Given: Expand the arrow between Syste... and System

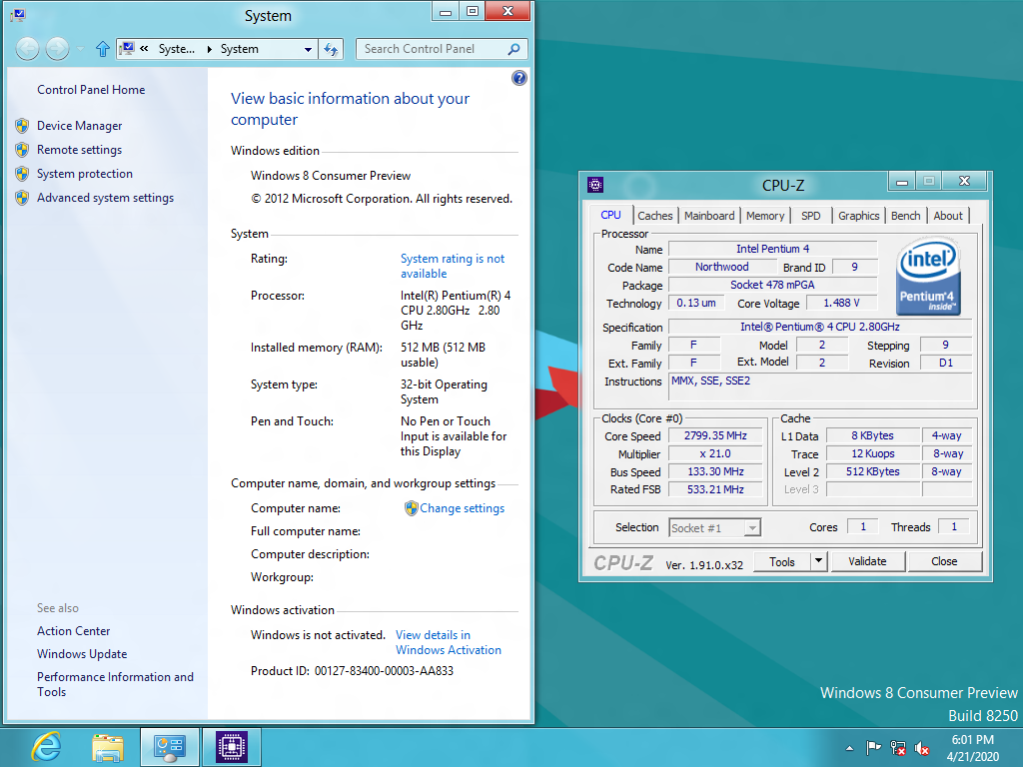Looking at the screenshot, I should tap(210, 49).
